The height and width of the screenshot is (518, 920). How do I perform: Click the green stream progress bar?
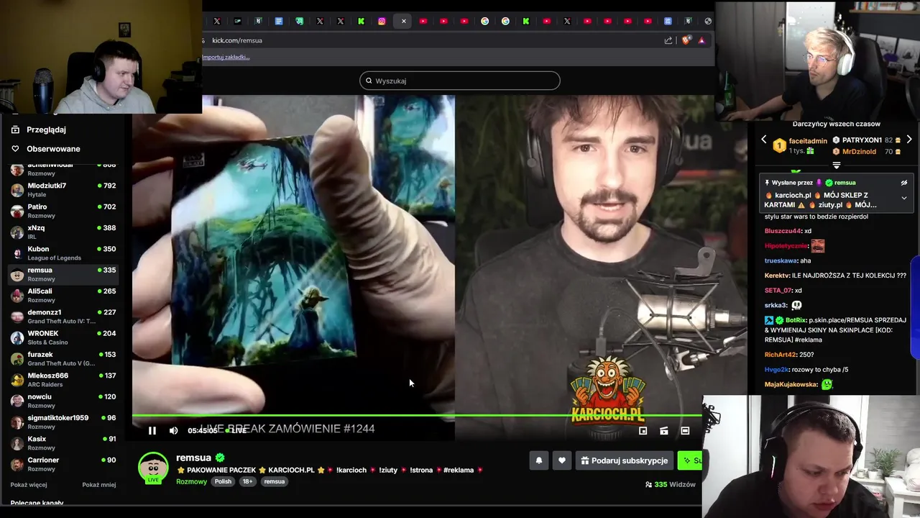pos(417,416)
